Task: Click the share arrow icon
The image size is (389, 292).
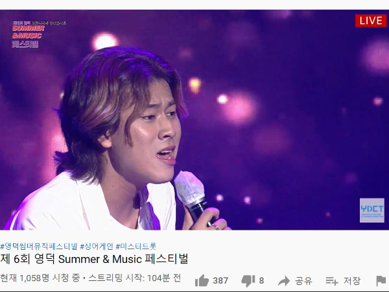Action: pos(284,281)
